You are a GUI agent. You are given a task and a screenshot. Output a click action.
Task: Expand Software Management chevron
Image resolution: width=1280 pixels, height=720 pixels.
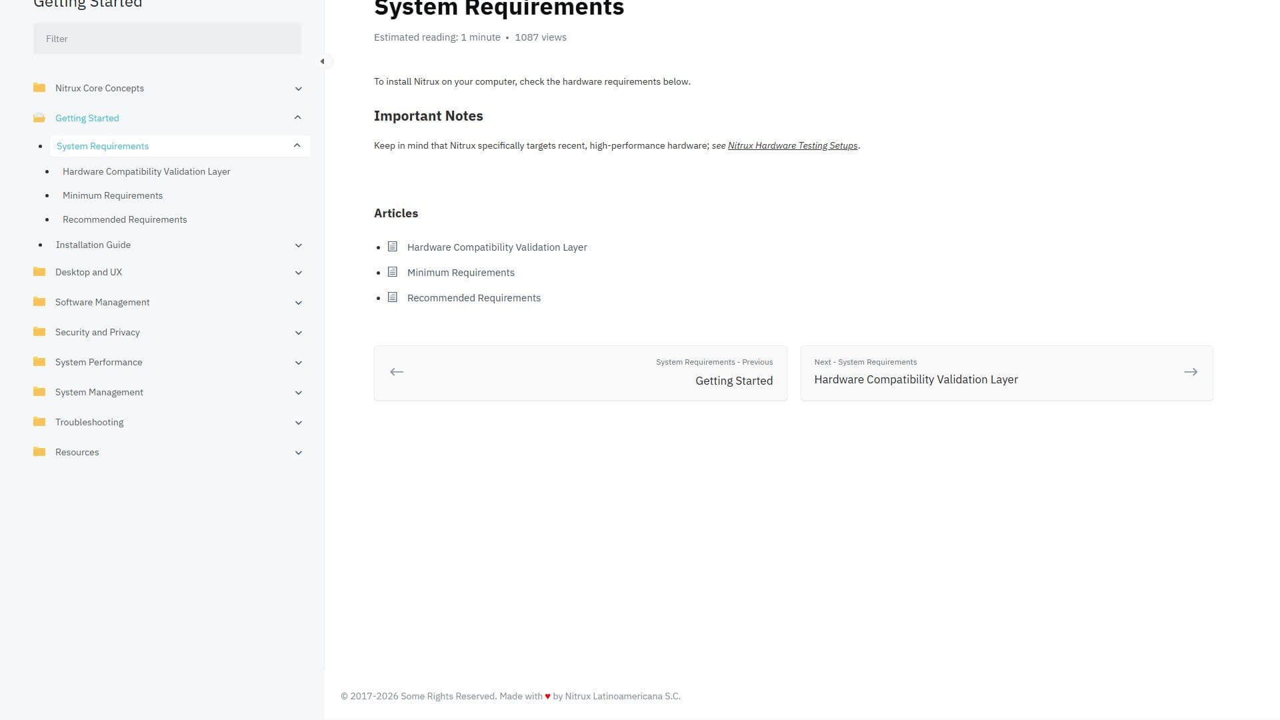click(x=299, y=303)
